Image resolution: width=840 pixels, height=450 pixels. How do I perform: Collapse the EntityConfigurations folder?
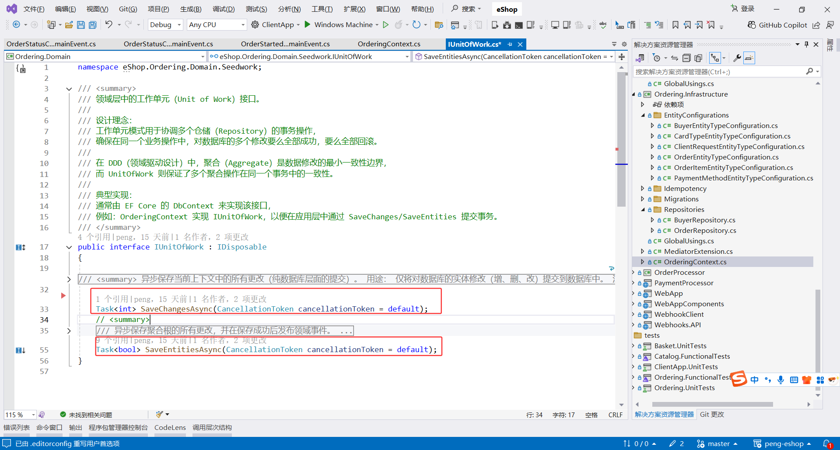click(643, 115)
